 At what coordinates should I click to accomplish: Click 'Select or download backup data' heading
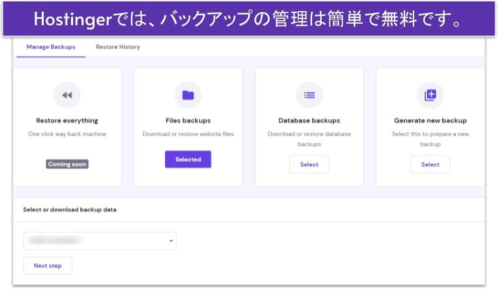70,209
